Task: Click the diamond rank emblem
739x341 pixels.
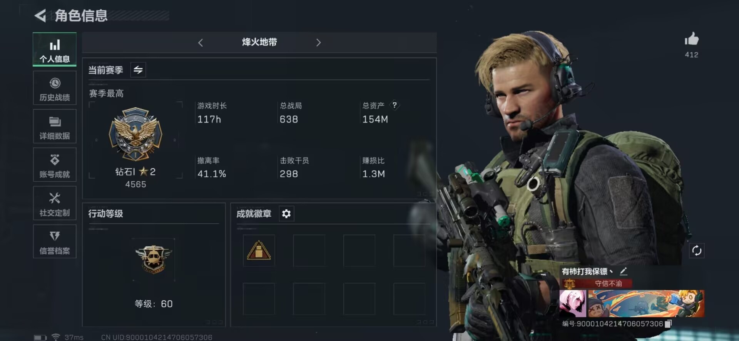Action: [135, 134]
